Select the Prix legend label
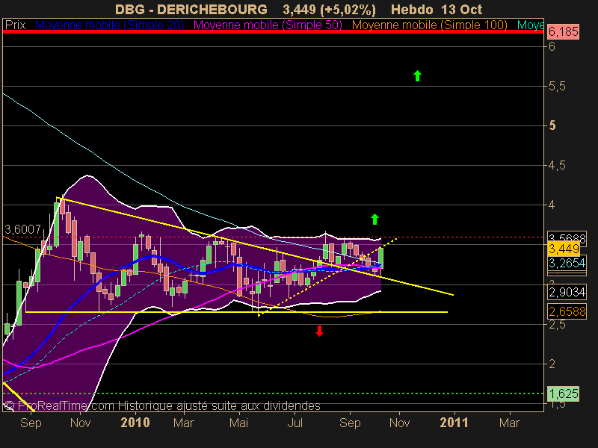This screenshot has width=598, height=448. point(15,25)
